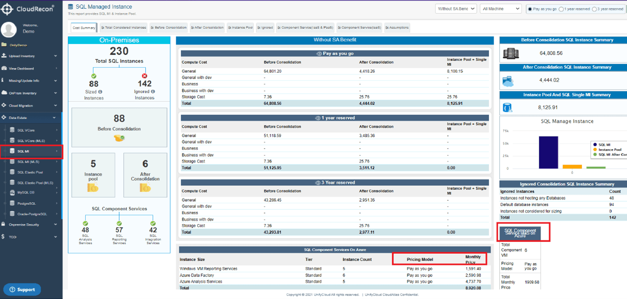Click green check above SQL Analysis Services
Screen dimensions: 627x299
click(85, 224)
